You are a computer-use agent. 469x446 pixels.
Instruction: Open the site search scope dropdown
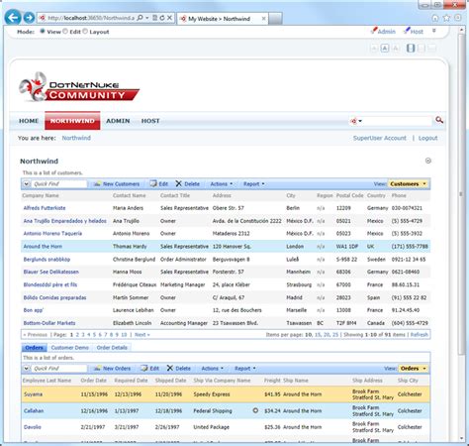(x=356, y=121)
